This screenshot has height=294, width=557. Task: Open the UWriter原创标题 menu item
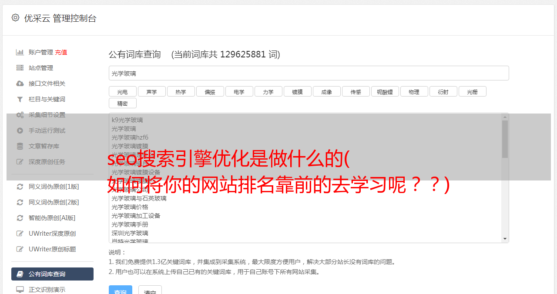(x=52, y=249)
